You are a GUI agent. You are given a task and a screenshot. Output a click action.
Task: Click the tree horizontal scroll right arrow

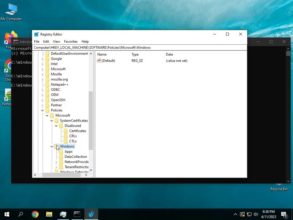[x=86, y=175]
